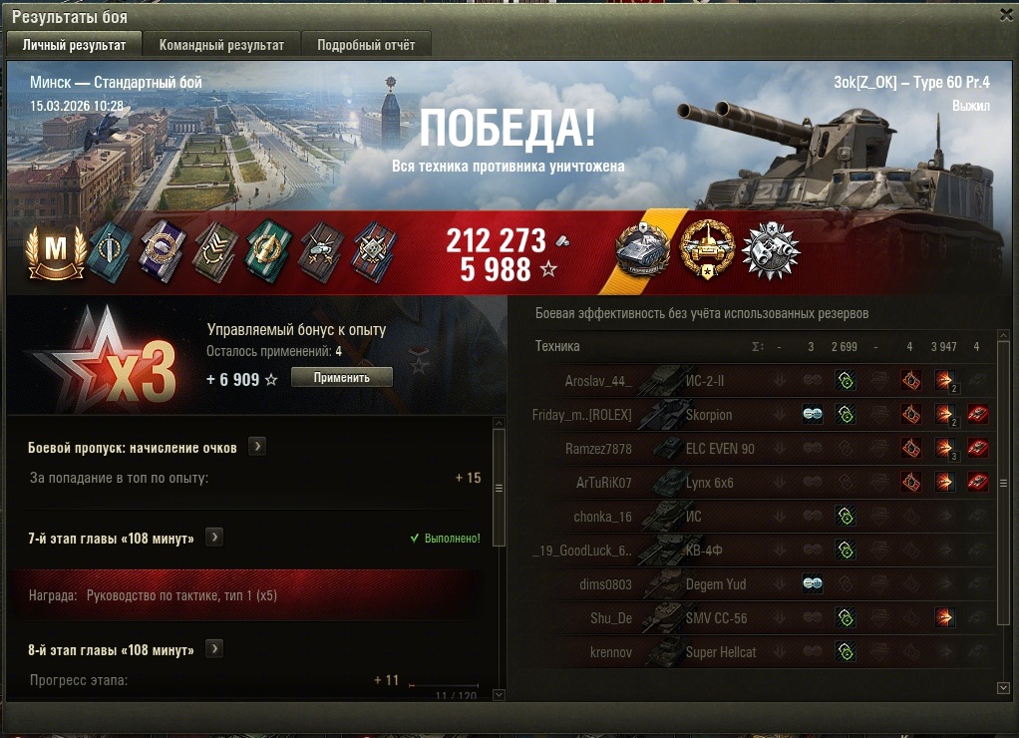Click the vehicle list scroll-down arrow

(1003, 687)
